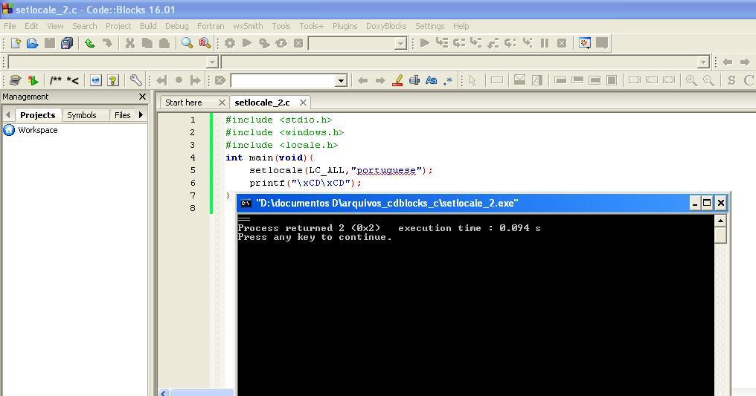The width and height of the screenshot is (756, 396).
Task: Click line number 5 in the editor margin
Action: point(193,170)
